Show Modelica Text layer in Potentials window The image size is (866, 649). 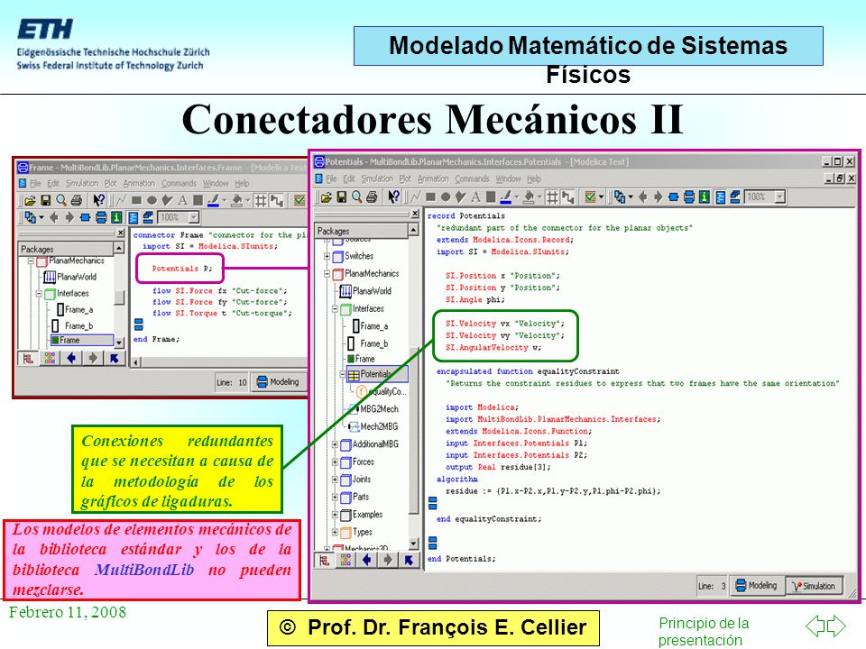(x=720, y=197)
